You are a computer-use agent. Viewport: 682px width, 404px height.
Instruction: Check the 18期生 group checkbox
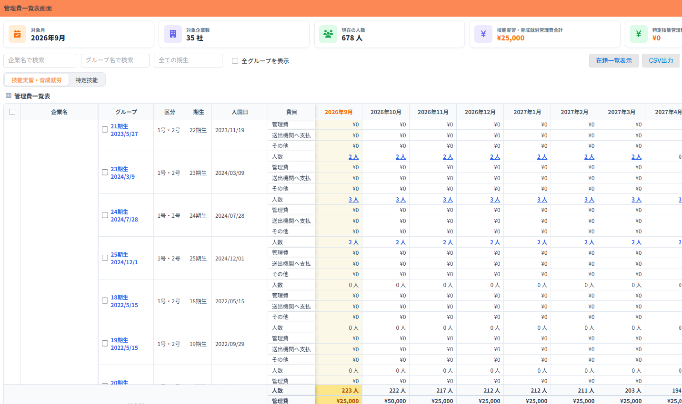(105, 300)
